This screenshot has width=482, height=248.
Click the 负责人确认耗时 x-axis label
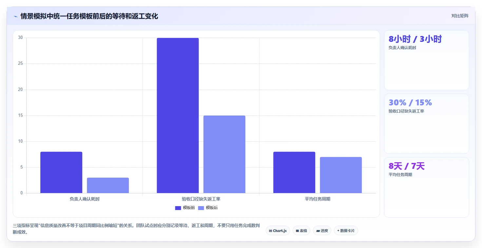coord(85,199)
